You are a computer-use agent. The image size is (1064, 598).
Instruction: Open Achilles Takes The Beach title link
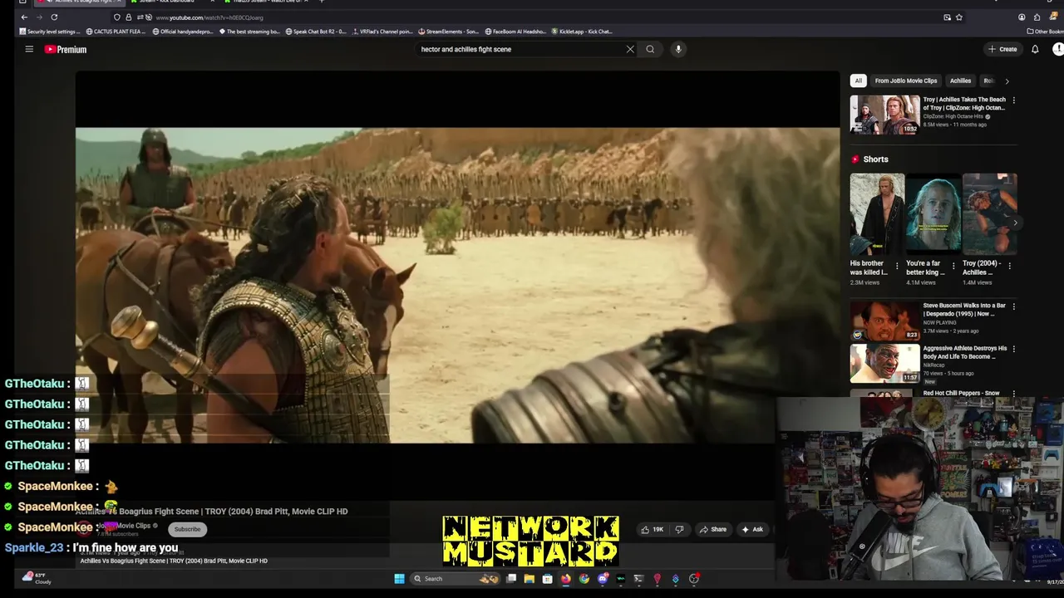coord(964,103)
